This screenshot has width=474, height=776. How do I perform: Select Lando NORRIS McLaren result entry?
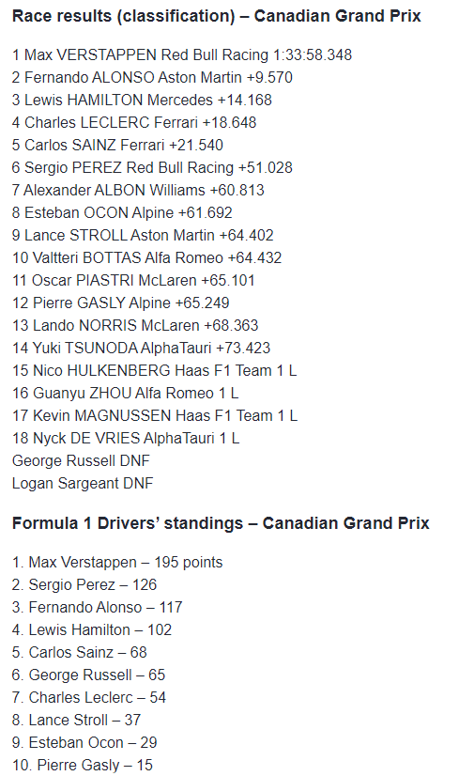coord(135,325)
